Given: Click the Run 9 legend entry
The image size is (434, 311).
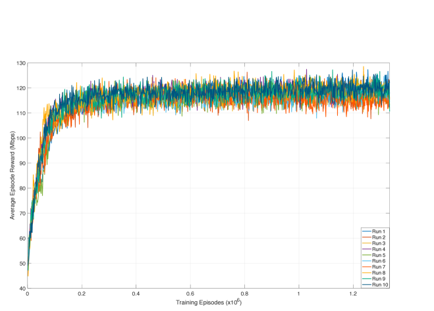Looking at the screenshot, I should pos(373,279).
